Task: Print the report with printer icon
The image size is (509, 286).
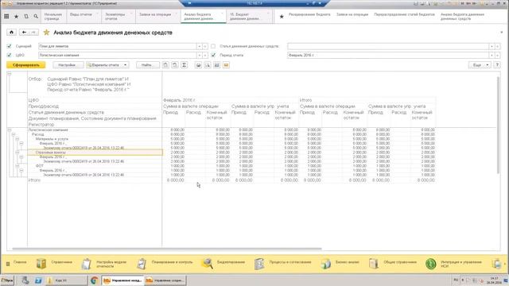Action: click(198, 65)
